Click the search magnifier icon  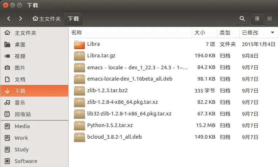tap(242, 19)
